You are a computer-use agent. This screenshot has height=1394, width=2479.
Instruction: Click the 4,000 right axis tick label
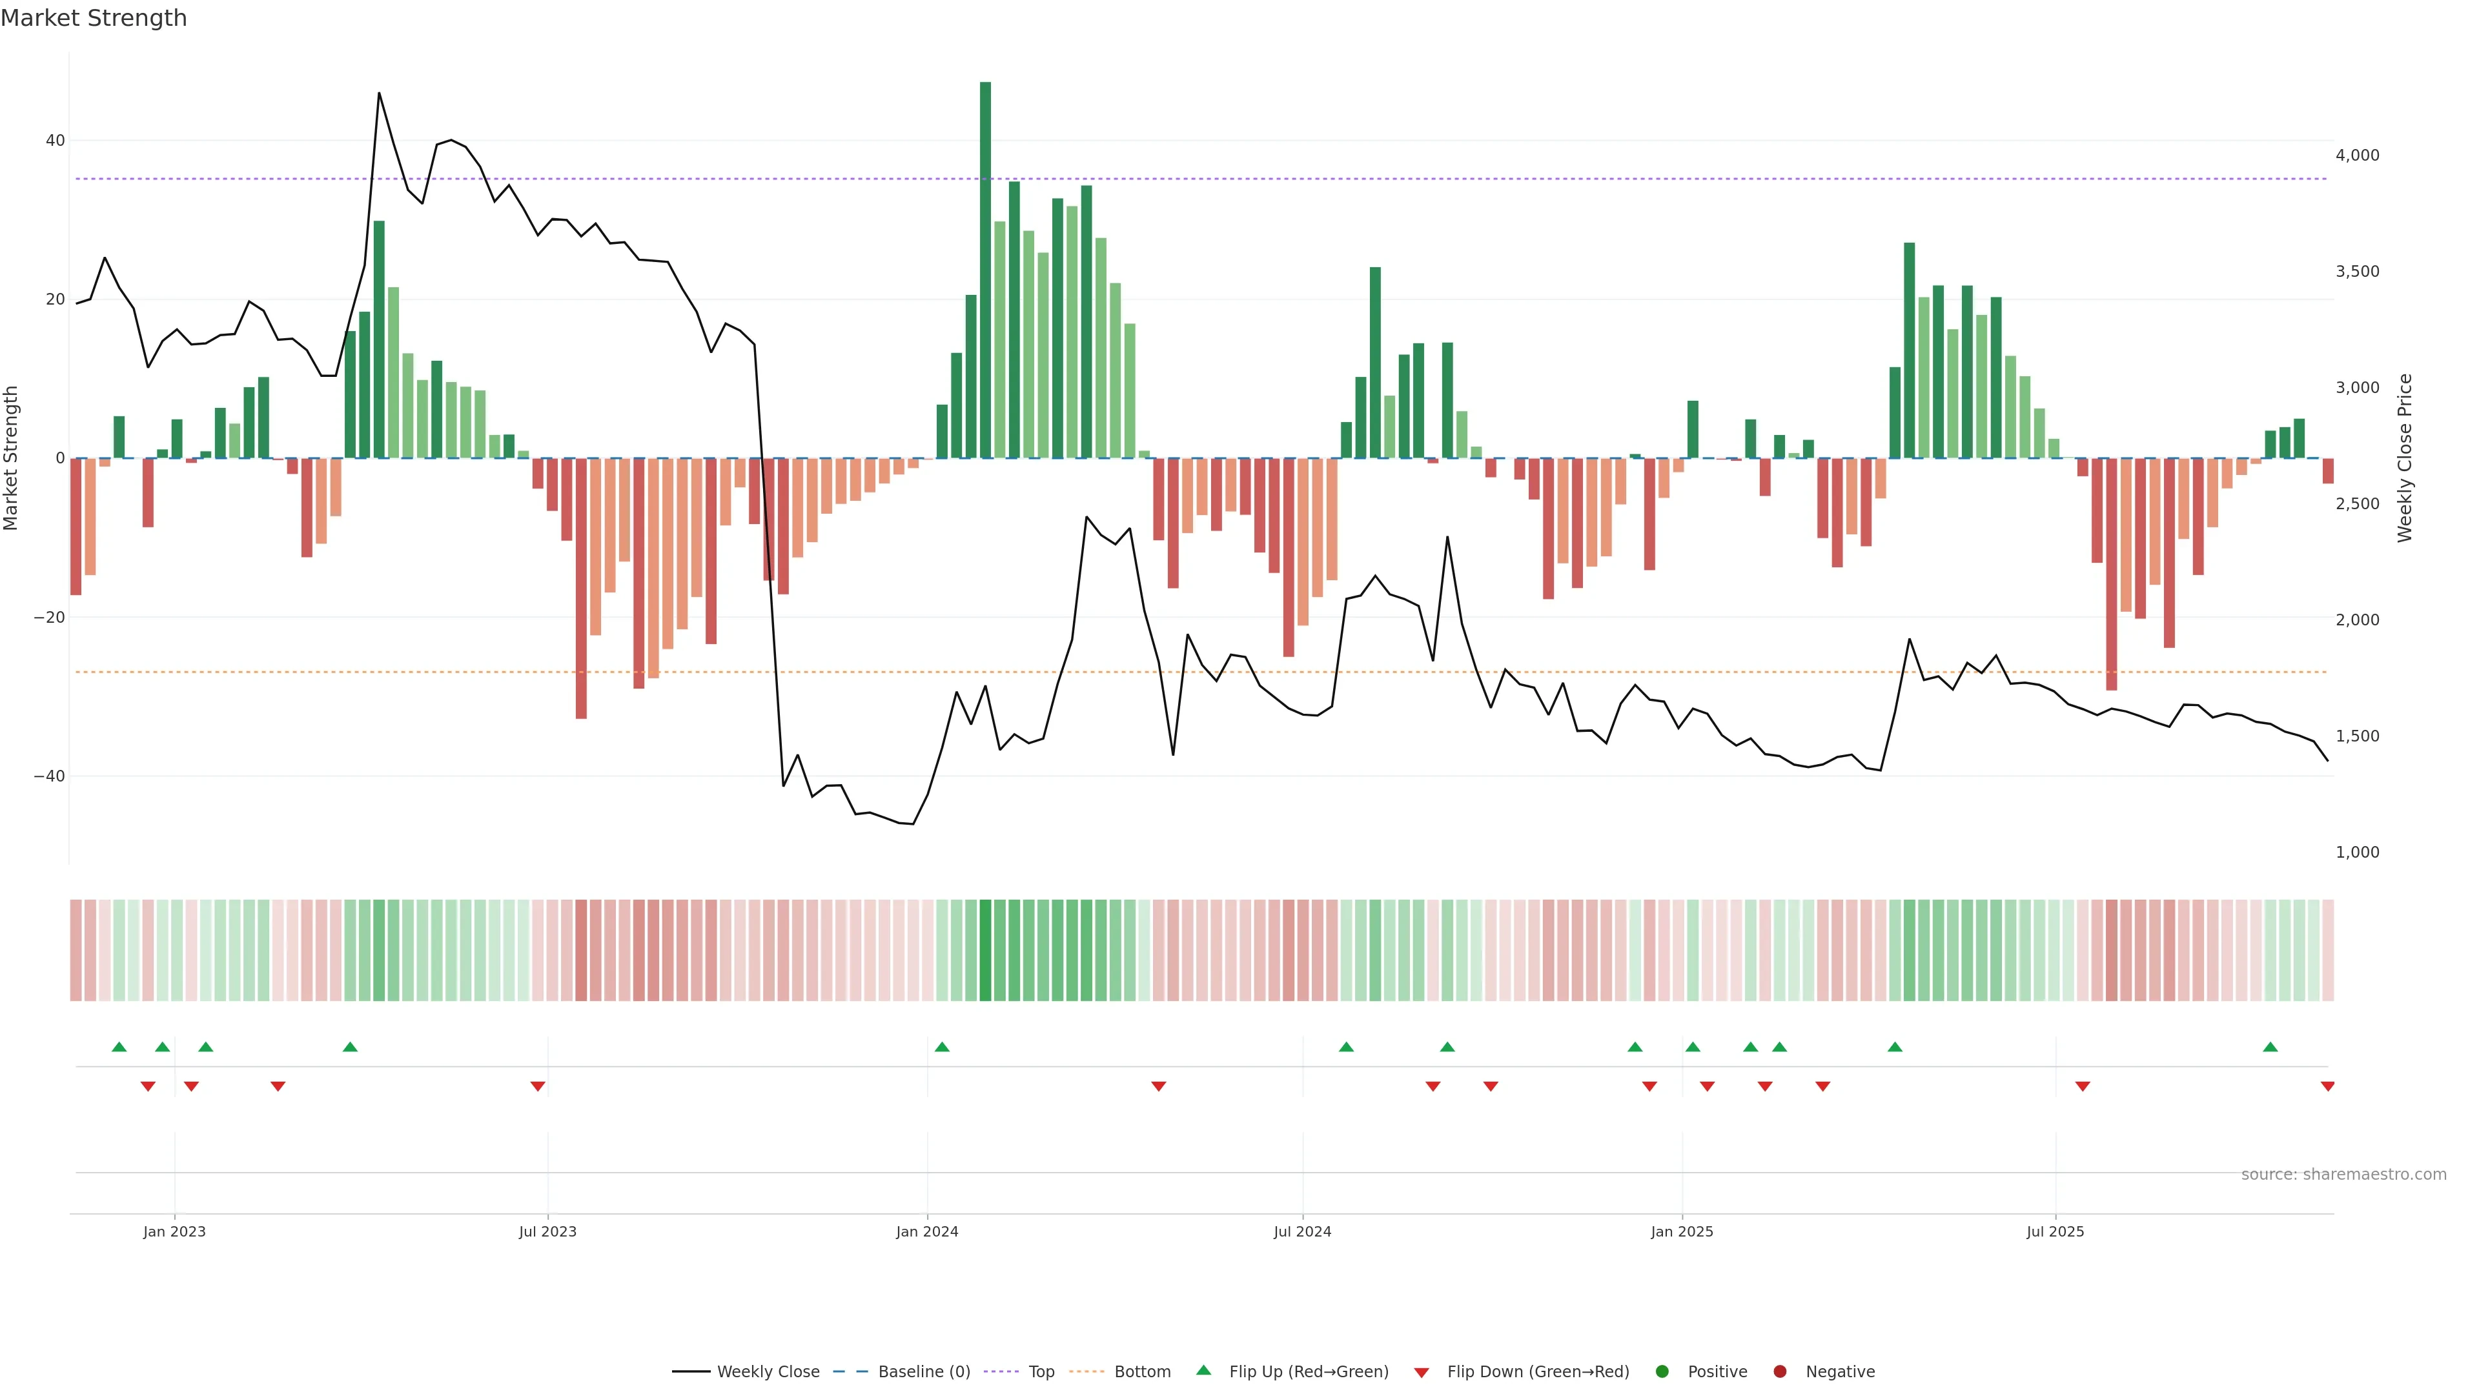(x=2357, y=155)
